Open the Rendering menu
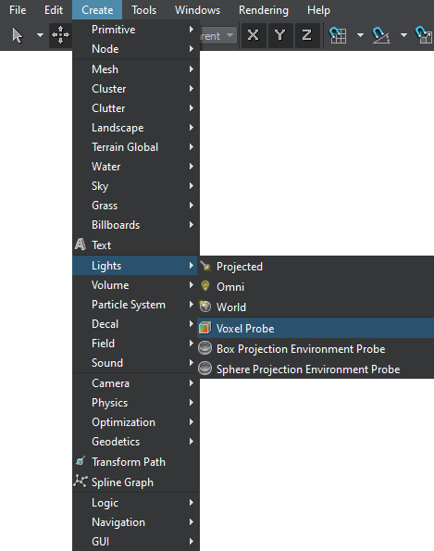Viewport: 434px width, 551px height. tap(264, 10)
